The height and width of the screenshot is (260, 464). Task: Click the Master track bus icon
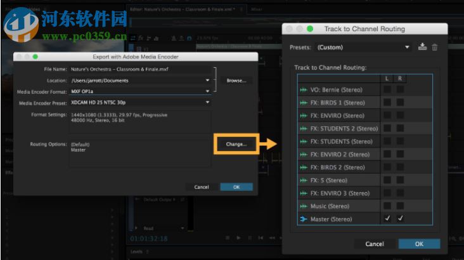pos(304,219)
